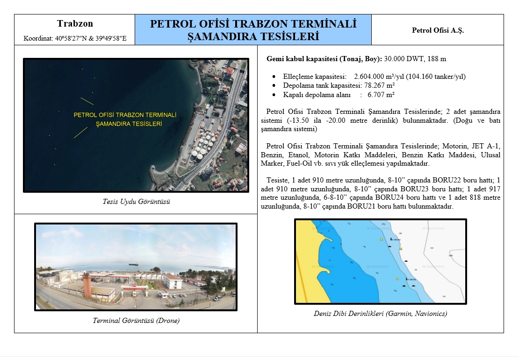Click the PETROL OFİSİ TRABZON TERMİNALİ title

point(253,24)
